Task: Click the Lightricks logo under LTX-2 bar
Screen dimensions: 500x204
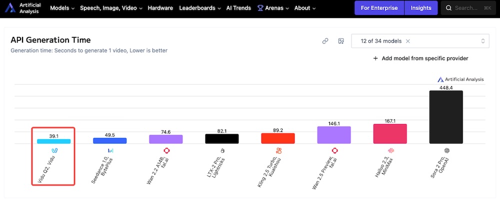Action: (222, 150)
